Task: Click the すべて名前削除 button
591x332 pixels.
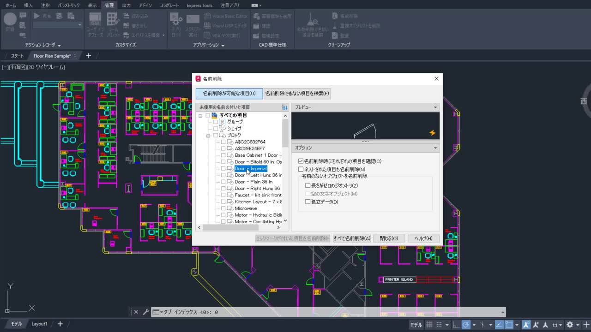Action: tap(352, 238)
